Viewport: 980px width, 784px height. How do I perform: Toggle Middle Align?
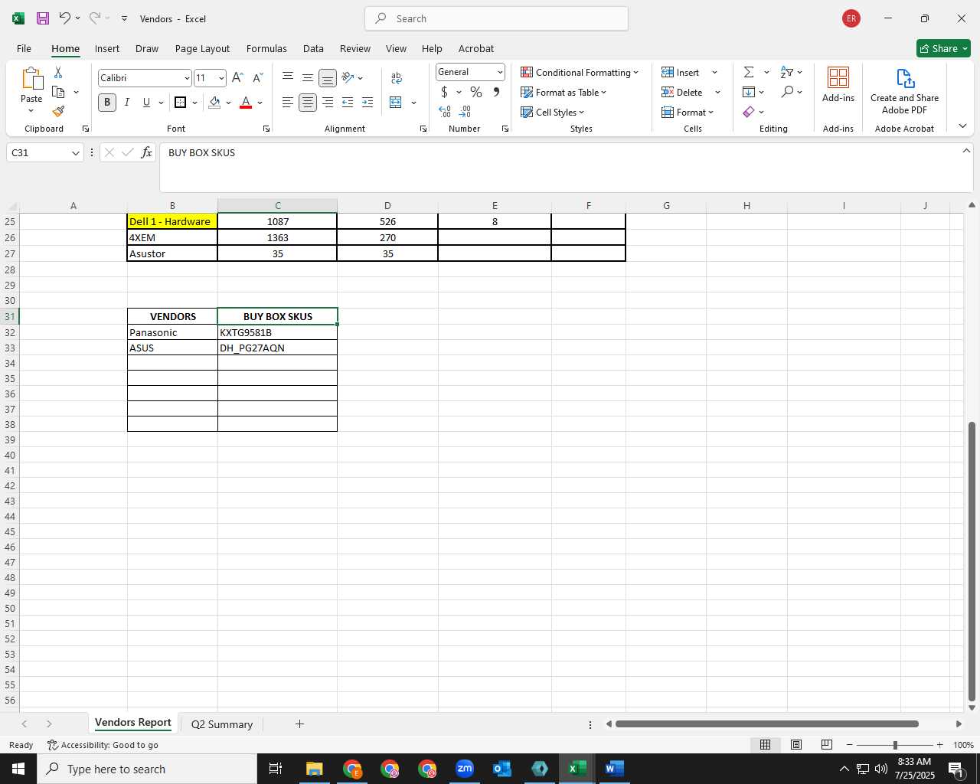(x=308, y=77)
